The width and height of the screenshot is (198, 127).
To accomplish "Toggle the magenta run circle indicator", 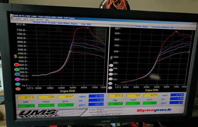I will pyautogui.click(x=17, y=79).
